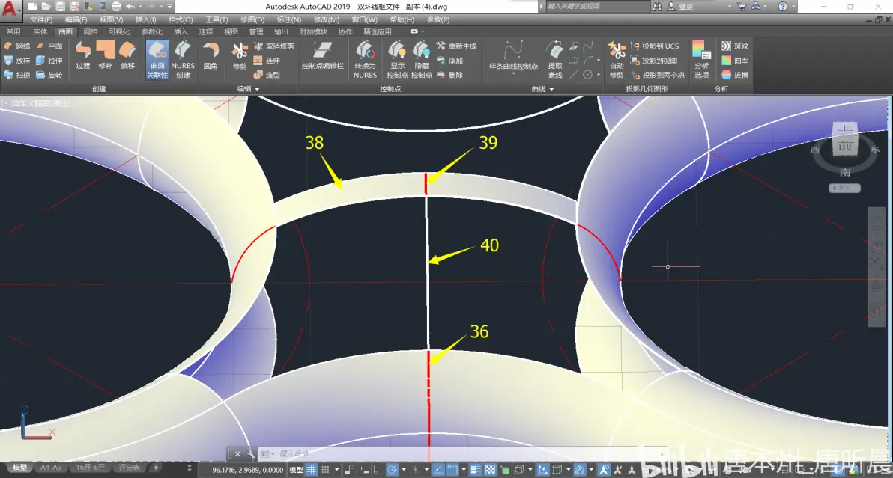Viewport: 893px width, 478px height.
Task: Select the 网络 (Network surface) tool
Action: (x=16, y=46)
